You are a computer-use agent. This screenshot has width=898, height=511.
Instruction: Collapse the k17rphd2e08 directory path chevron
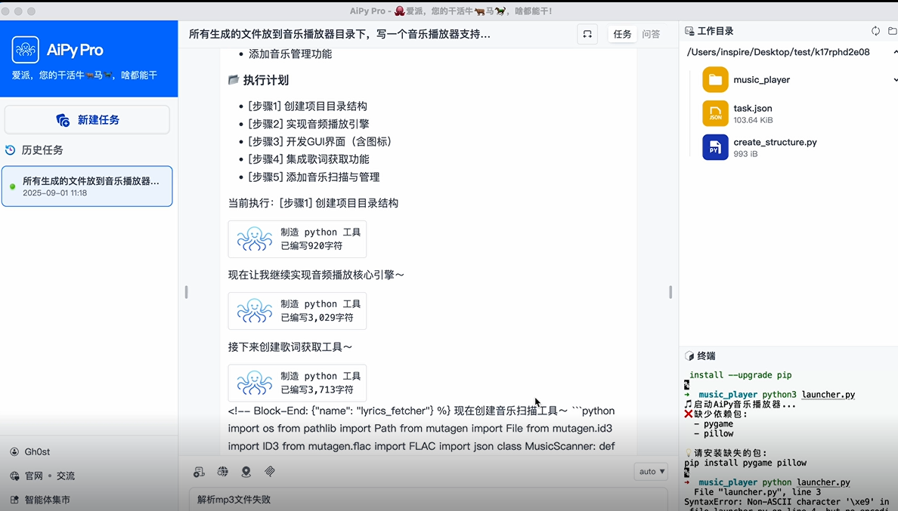(895, 52)
